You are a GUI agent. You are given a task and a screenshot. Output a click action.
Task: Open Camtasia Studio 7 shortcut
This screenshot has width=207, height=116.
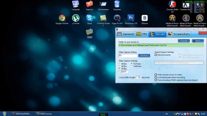(x=103, y=20)
